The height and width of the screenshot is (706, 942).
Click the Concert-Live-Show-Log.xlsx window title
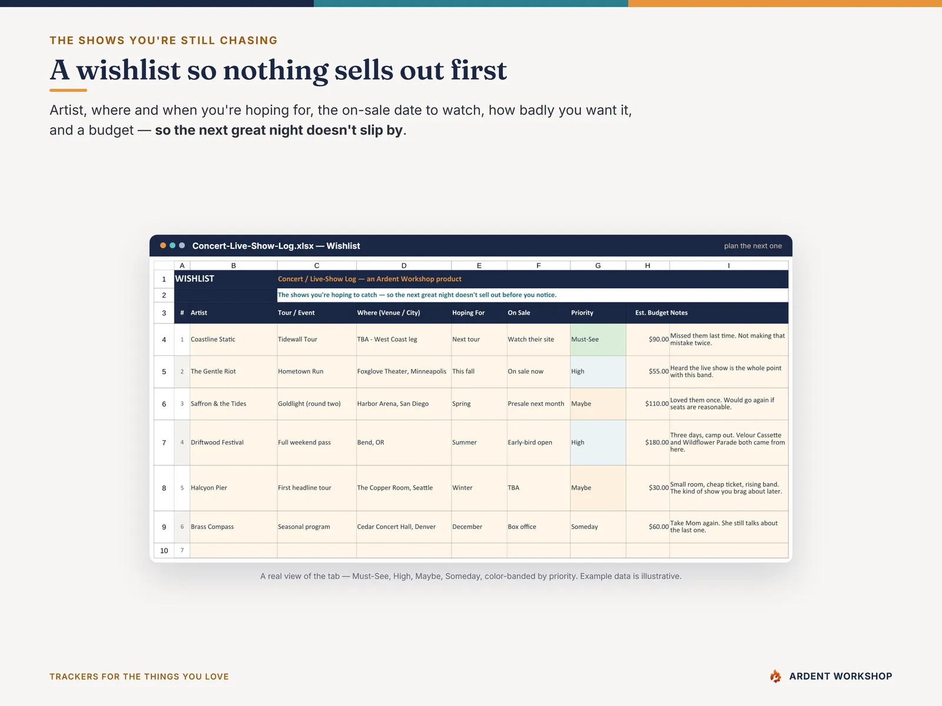[x=276, y=246]
